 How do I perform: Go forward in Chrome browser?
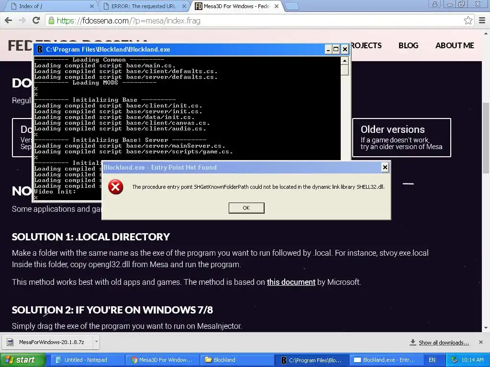pos(22,21)
